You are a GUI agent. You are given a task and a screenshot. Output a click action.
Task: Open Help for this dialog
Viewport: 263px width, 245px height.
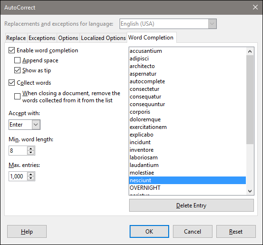pos(27,231)
